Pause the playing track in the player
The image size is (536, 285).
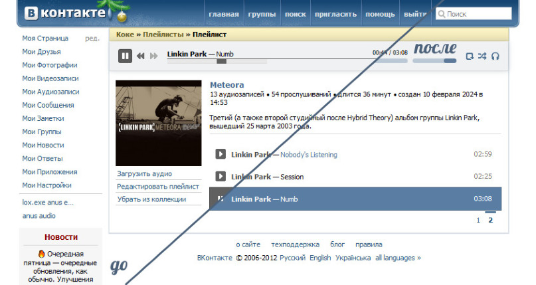(125, 56)
